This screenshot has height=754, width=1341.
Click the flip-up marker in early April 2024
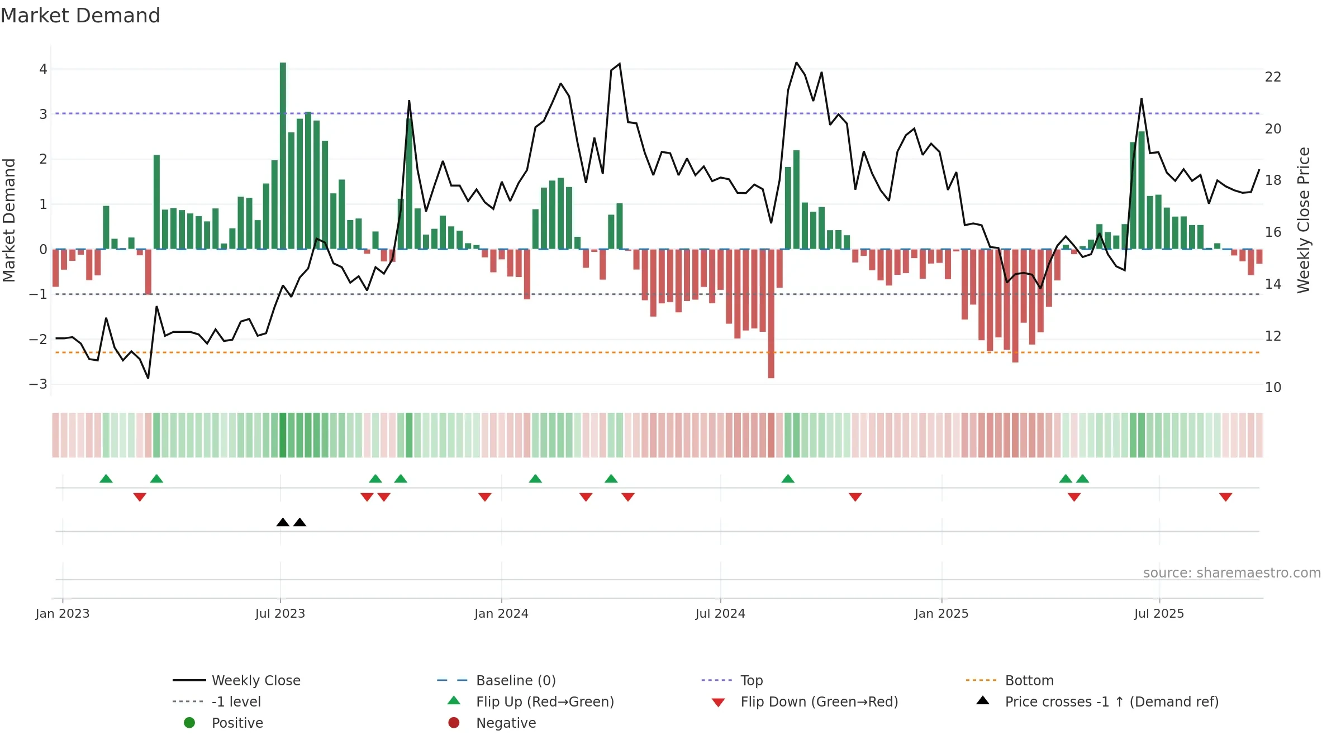(611, 479)
